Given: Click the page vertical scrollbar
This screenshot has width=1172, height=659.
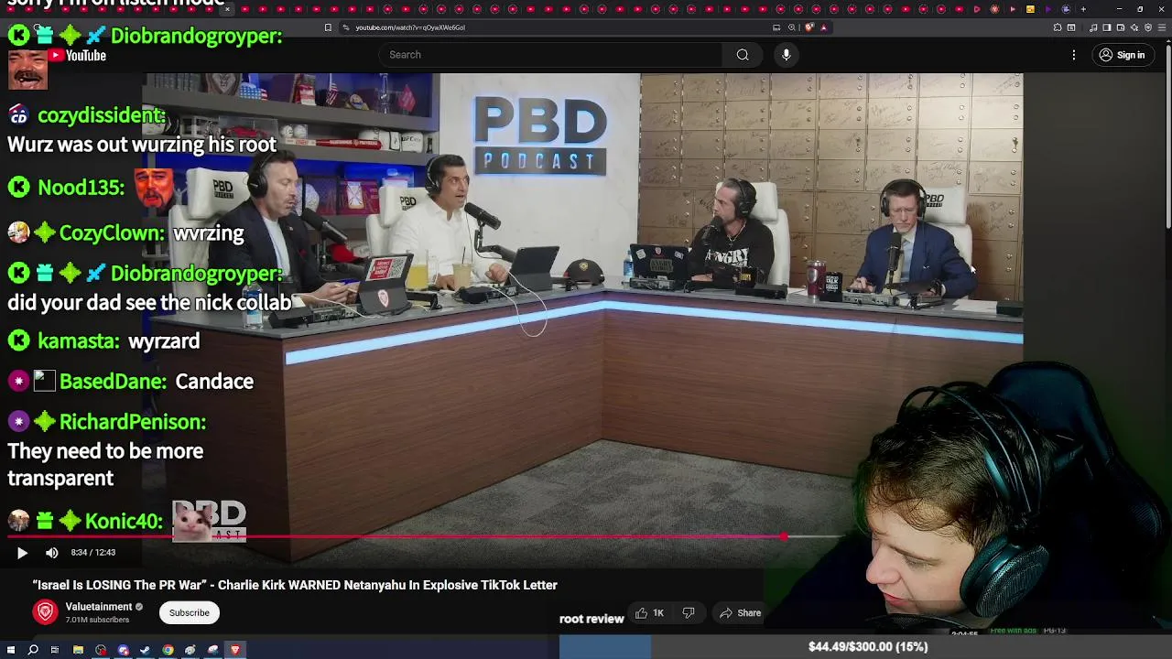Looking at the screenshot, I should pyautogui.click(x=1167, y=137).
